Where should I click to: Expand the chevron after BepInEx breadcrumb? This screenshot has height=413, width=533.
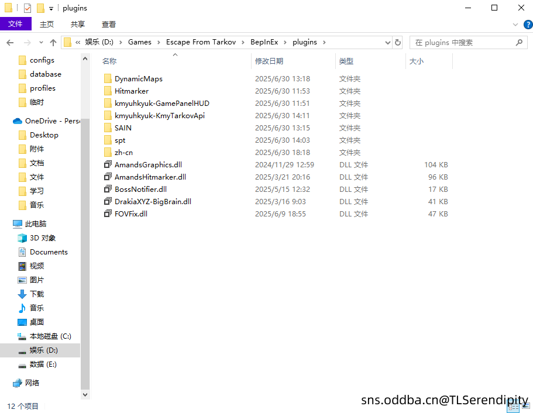285,43
